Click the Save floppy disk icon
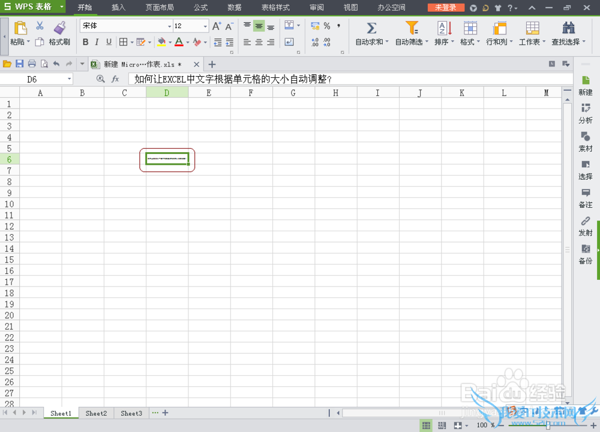The image size is (600, 432). point(19,64)
